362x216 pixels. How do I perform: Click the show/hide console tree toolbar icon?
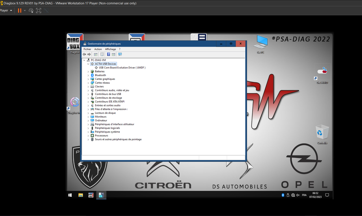(x=96, y=54)
